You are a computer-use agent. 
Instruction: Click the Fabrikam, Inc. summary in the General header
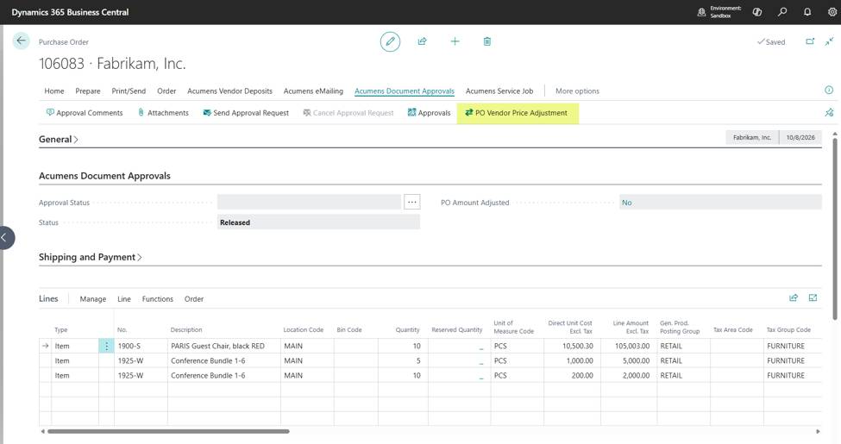(x=752, y=137)
